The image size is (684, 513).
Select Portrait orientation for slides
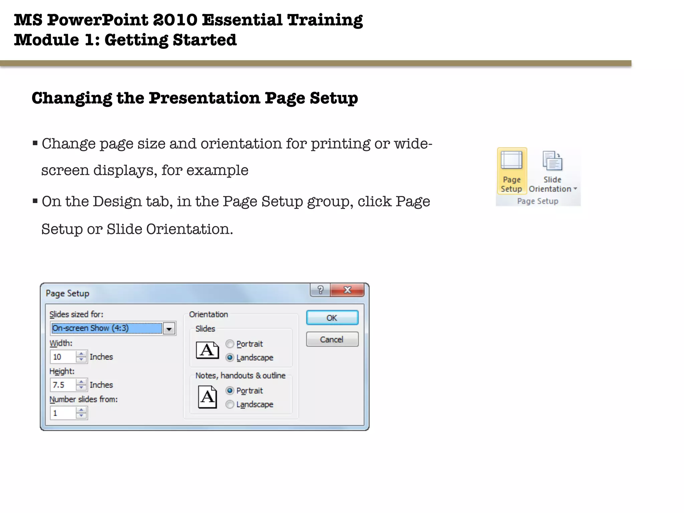point(230,344)
